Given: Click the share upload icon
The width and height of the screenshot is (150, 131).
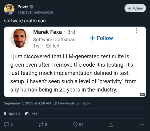Looking at the screenshot, I should point(111,124).
